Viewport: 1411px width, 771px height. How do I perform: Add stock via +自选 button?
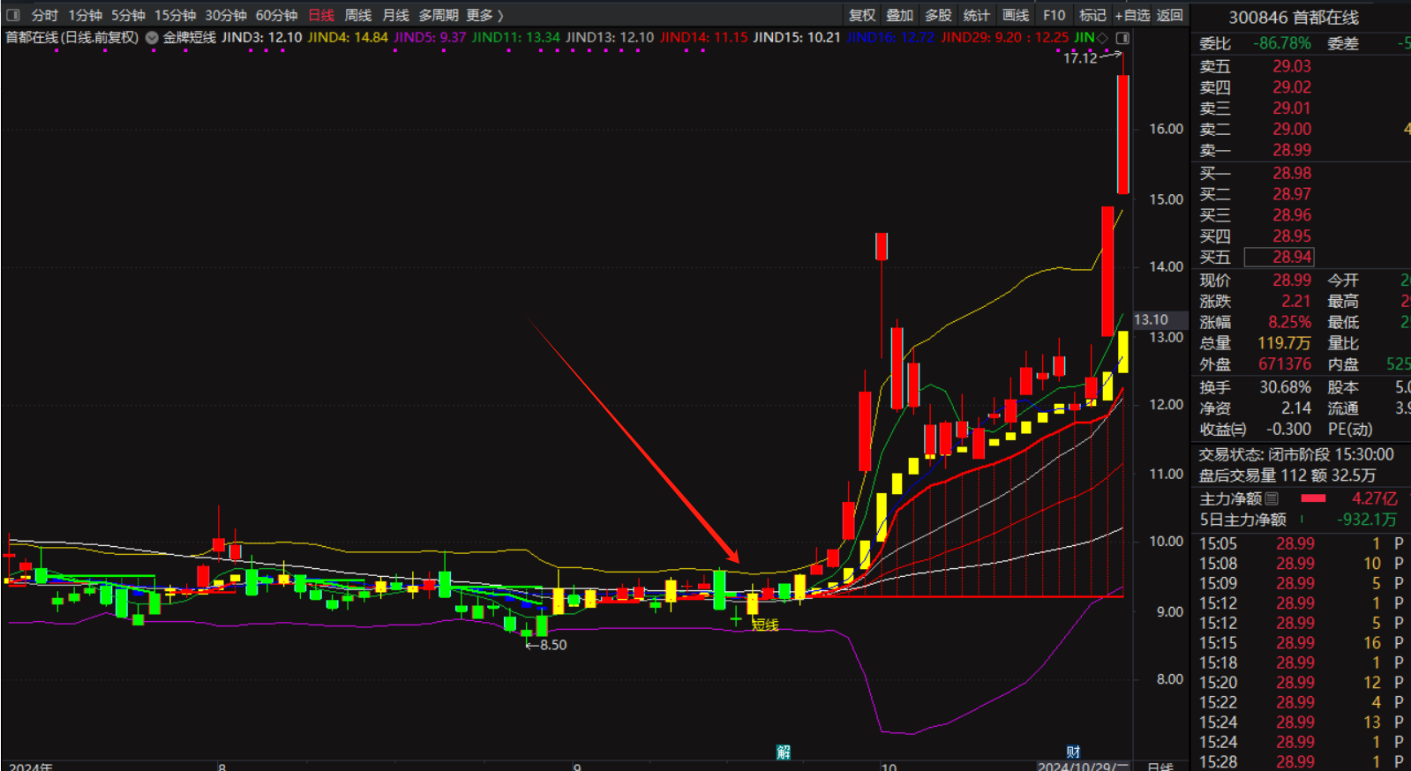click(1132, 15)
